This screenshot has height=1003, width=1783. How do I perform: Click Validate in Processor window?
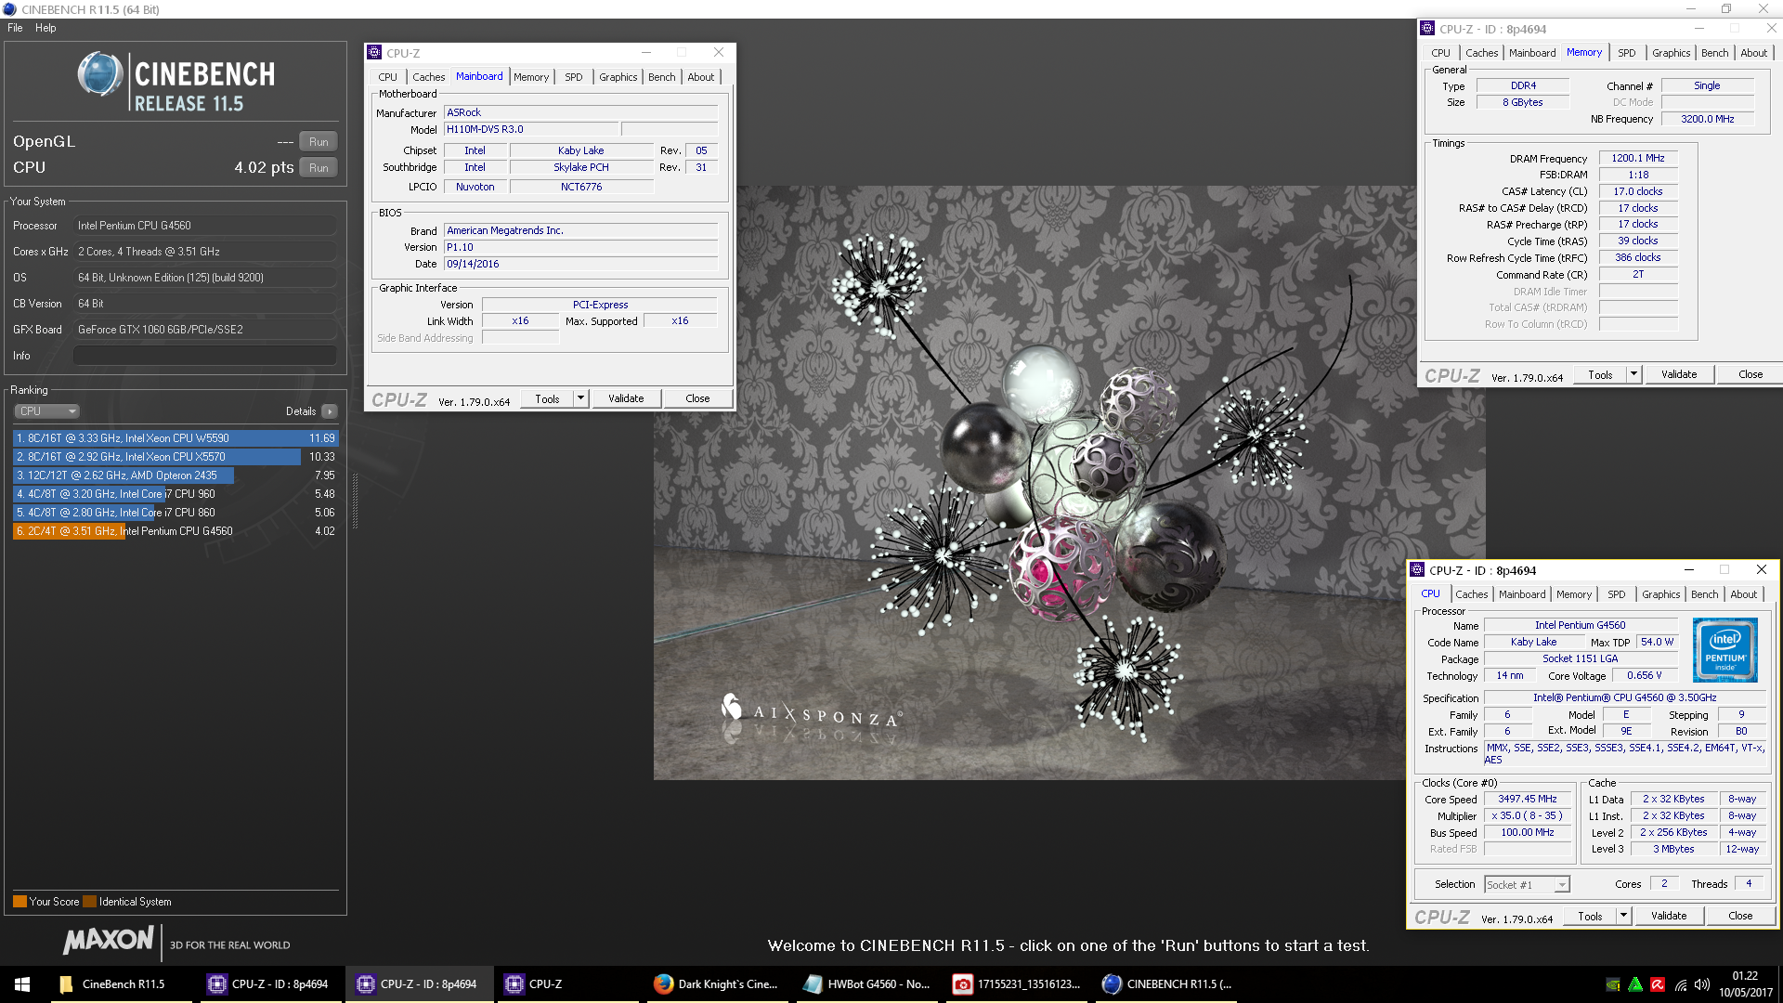tap(1669, 916)
